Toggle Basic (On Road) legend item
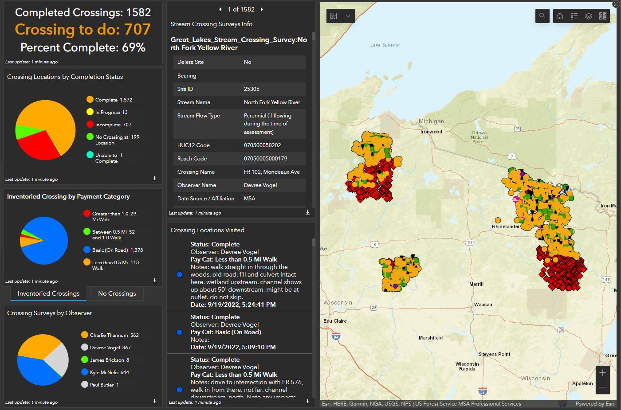This screenshot has height=410, width=621. tap(117, 250)
